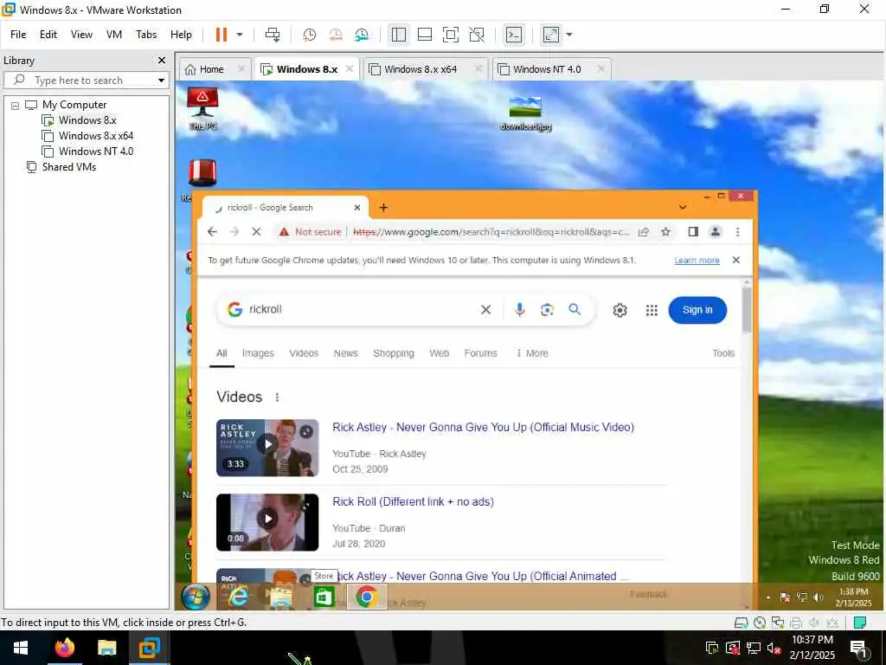Open the View menu

coord(81,35)
